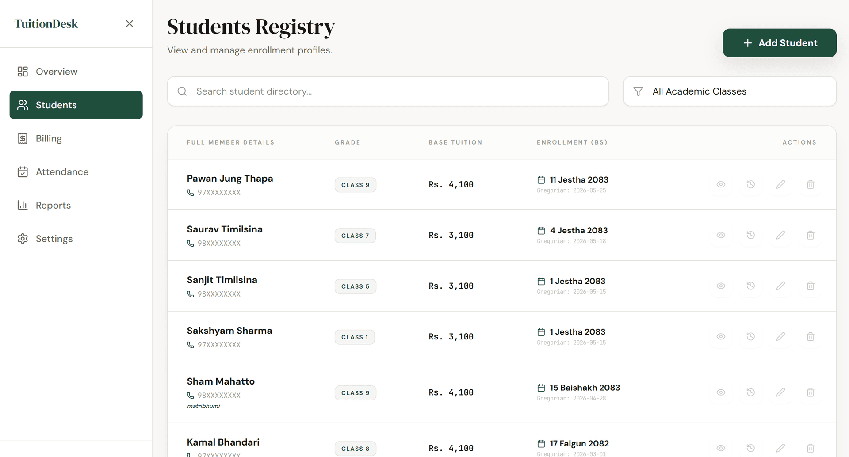849x457 pixels.
Task: Close the TuitionDesk sidebar with X icon
Action: (x=130, y=23)
